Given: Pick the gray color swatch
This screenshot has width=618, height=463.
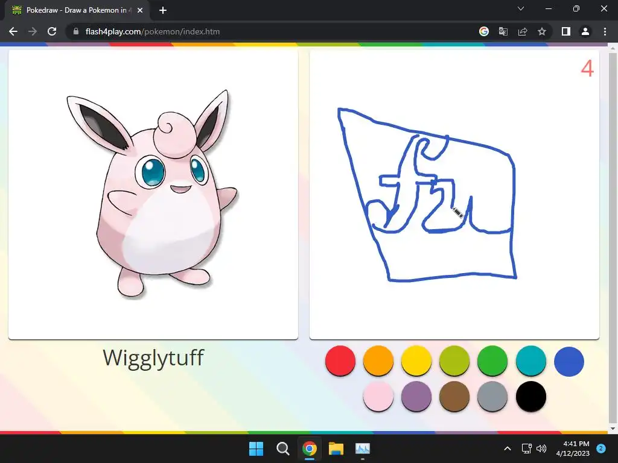Looking at the screenshot, I should [x=492, y=396].
